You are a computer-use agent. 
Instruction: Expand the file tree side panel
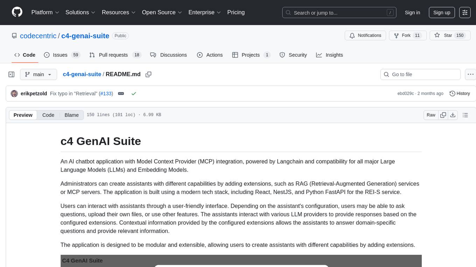[x=12, y=74]
